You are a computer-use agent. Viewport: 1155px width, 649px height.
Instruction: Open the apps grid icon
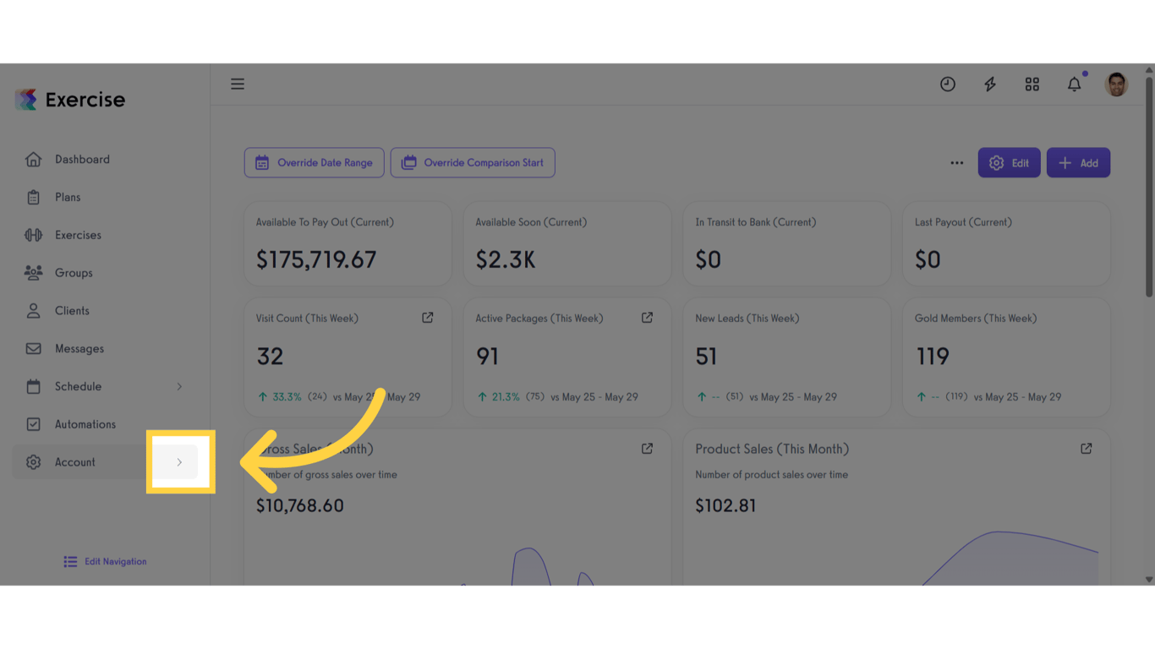pyautogui.click(x=1032, y=84)
